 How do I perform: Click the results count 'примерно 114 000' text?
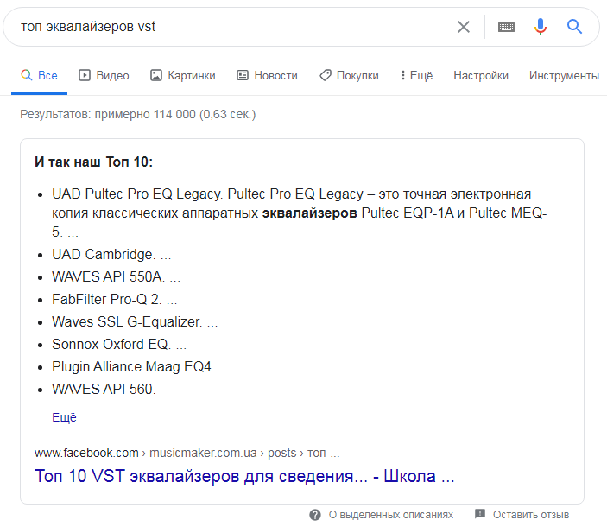pos(145,115)
